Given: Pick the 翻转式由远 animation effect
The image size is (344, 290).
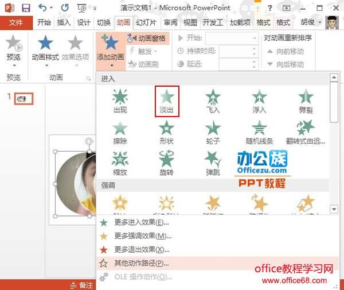Looking at the screenshot, I should 306,133.
